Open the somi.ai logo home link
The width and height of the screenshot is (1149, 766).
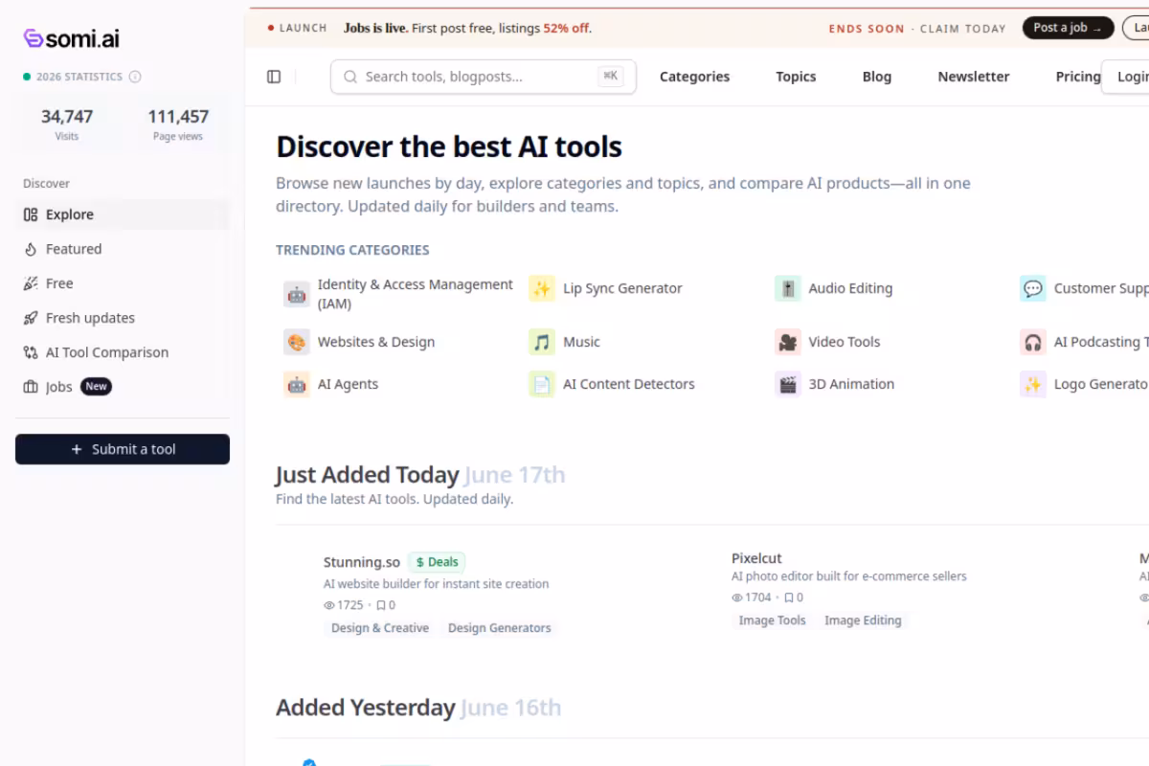pyautogui.click(x=72, y=38)
